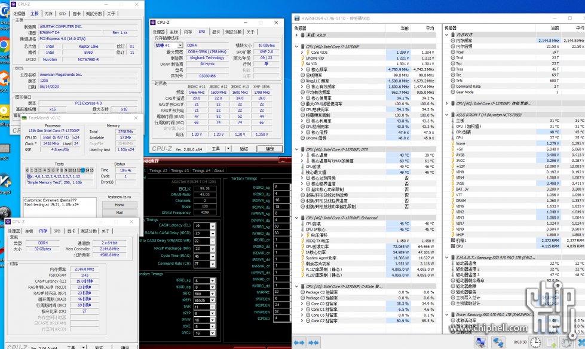Click chip icon of S.M.A.R.T. Samsung group

tap(453, 258)
